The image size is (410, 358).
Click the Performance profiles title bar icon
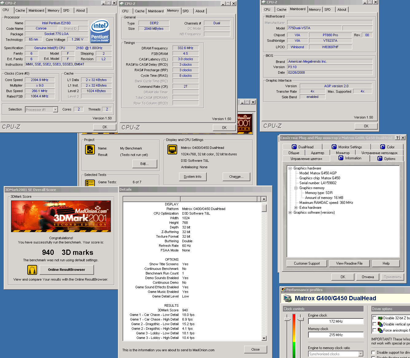[283, 290]
